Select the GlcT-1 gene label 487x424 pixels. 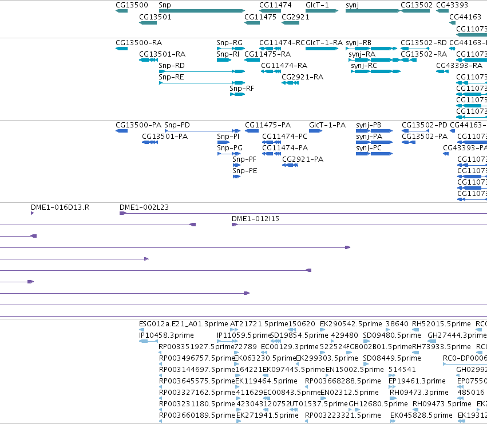point(317,5)
